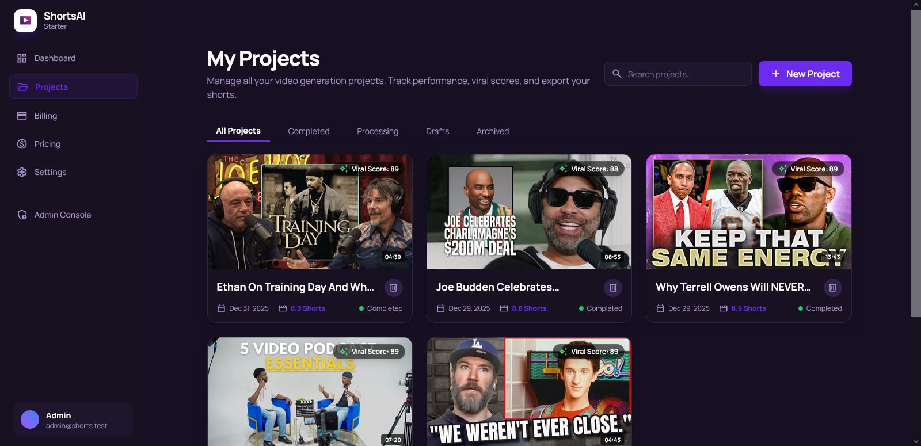Click the 04:43 duration label
The height and width of the screenshot is (446, 921).
(x=612, y=440)
